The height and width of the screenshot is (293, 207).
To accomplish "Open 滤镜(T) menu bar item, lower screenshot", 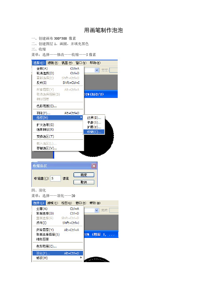I will (x=53, y=203).
